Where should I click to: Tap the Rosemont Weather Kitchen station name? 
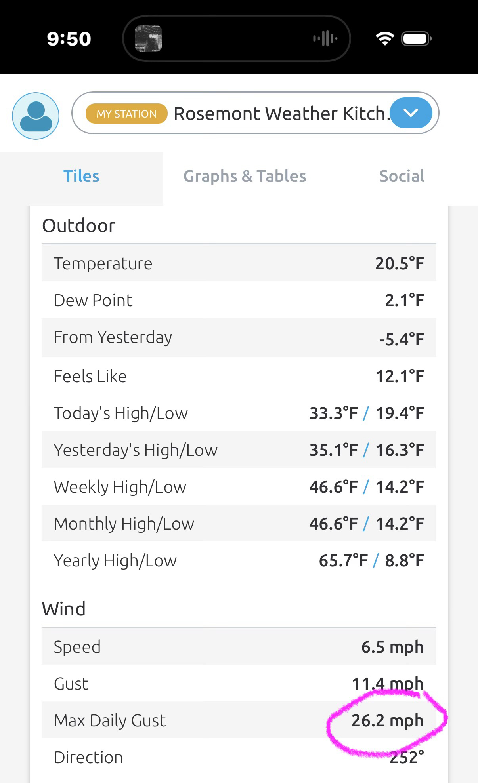[x=279, y=114]
